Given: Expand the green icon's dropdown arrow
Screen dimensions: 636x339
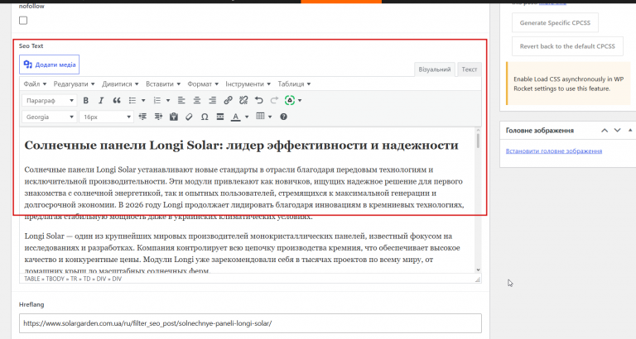Looking at the screenshot, I should [300, 100].
